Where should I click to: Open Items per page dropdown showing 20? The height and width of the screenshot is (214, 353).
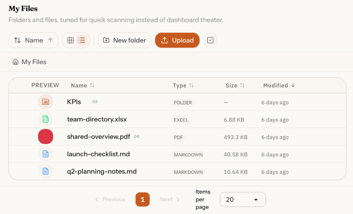coord(243,200)
